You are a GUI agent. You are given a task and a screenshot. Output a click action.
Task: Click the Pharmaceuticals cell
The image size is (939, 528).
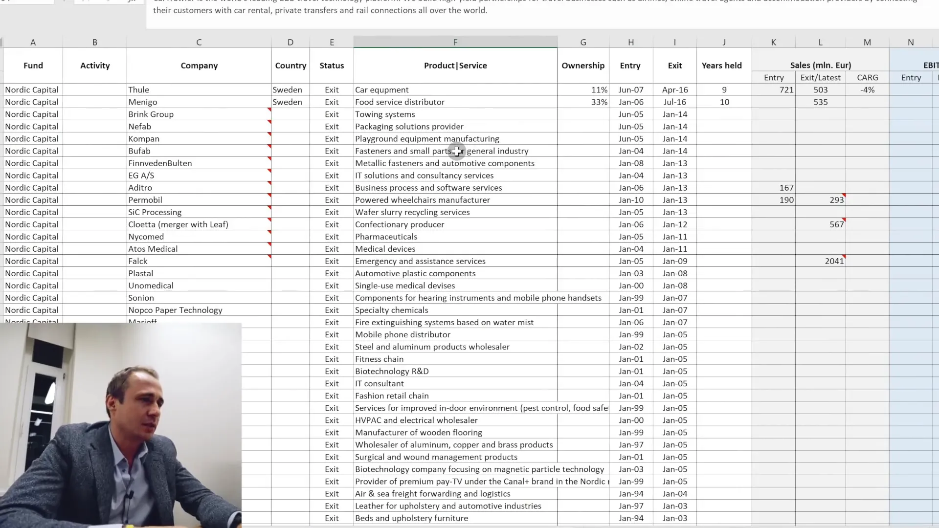coord(455,237)
